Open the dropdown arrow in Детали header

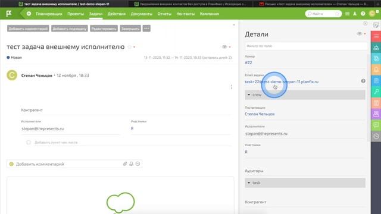[365, 34]
